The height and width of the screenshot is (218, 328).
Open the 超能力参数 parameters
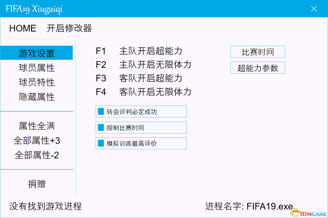[258, 68]
